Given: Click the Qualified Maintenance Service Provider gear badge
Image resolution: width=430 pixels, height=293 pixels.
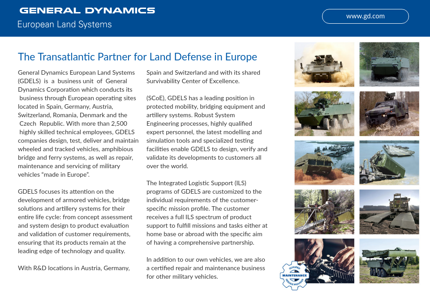Looking at the screenshot, I should tap(293, 275).
